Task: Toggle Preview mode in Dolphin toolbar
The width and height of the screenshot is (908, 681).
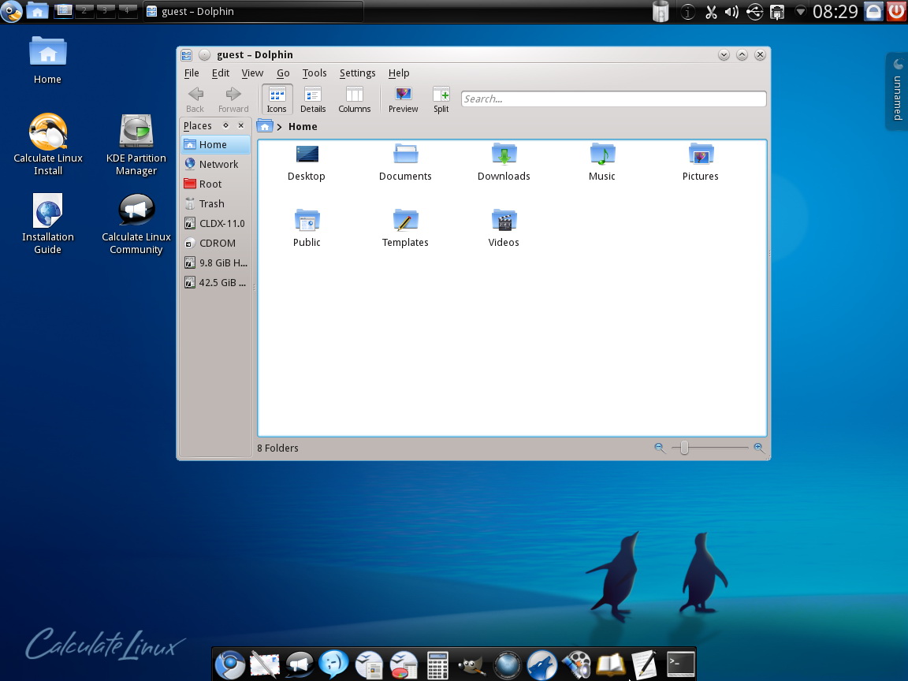Action: click(403, 99)
